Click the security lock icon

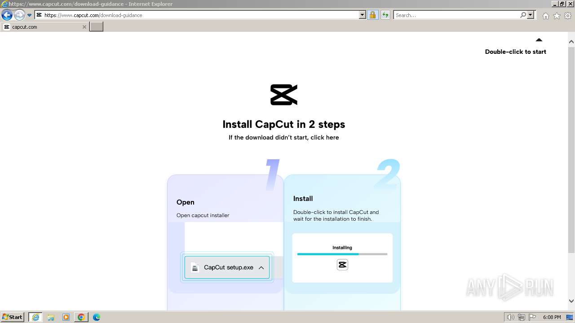coord(372,15)
